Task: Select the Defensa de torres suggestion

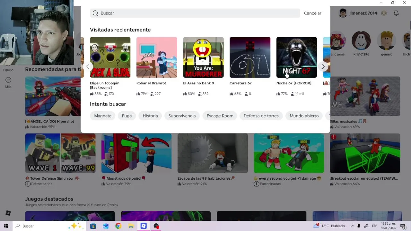Action: tap(261, 116)
